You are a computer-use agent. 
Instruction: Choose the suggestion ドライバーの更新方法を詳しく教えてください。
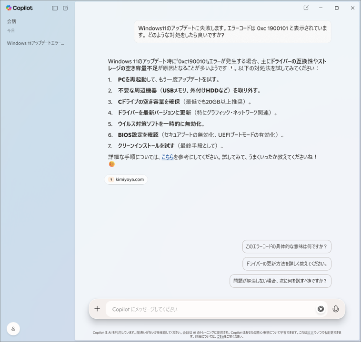click(286, 264)
